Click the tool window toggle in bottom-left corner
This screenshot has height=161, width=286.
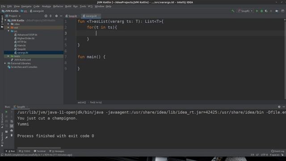2,155
